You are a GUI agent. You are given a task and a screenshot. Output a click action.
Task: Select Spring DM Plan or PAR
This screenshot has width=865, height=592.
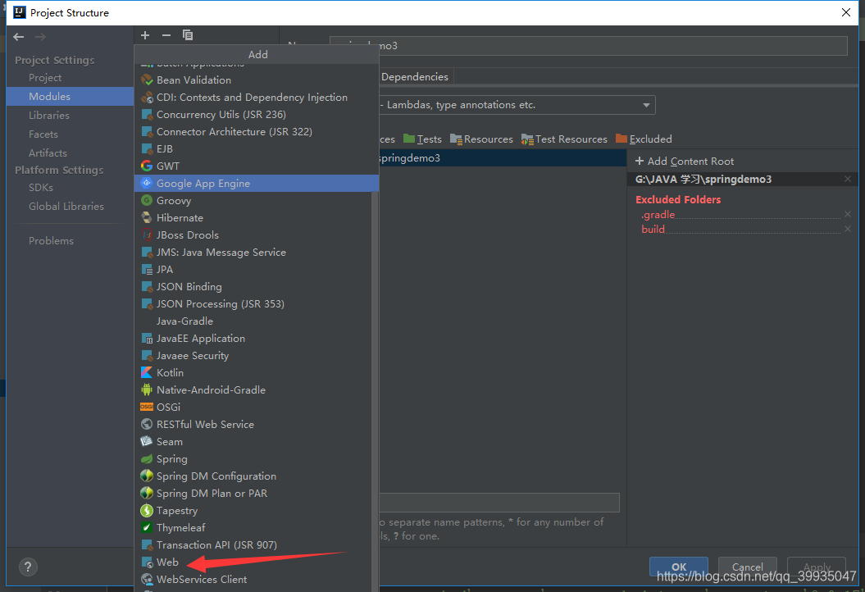click(x=257, y=494)
